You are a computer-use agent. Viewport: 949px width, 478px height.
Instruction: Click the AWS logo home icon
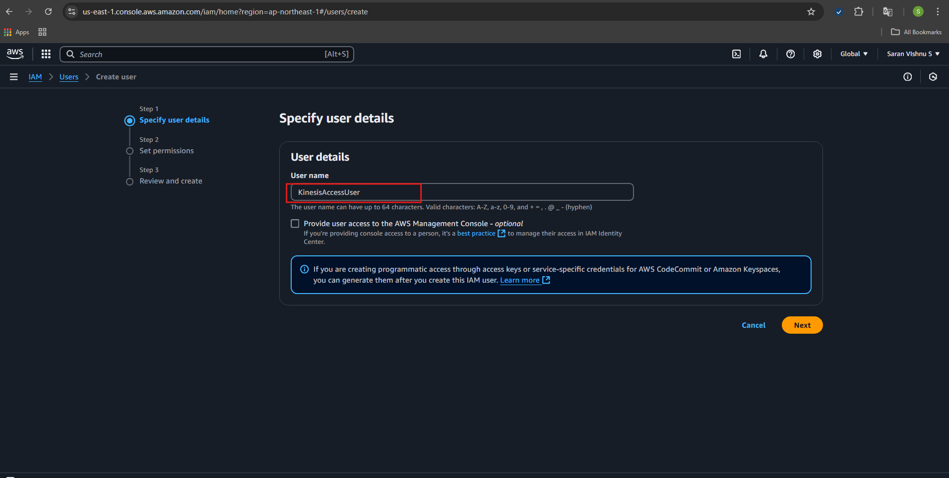(15, 54)
